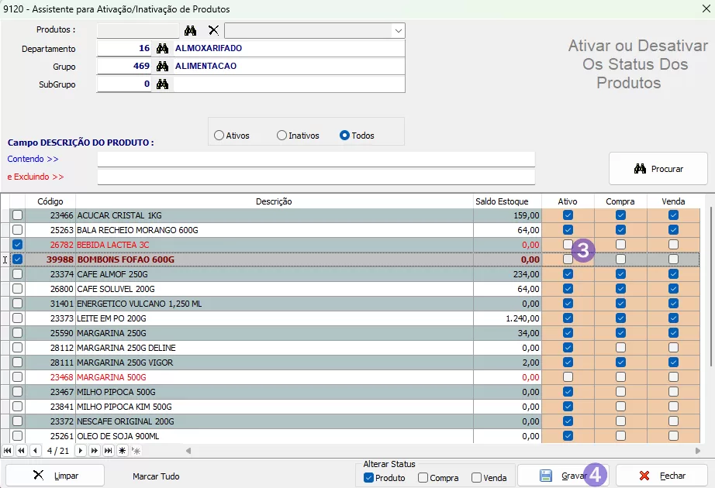Click the Grupo binoculars lookup icon

click(162, 66)
